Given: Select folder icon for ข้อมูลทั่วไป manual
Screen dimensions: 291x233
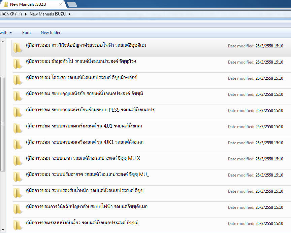Looking at the screenshot, I should 18,64.
